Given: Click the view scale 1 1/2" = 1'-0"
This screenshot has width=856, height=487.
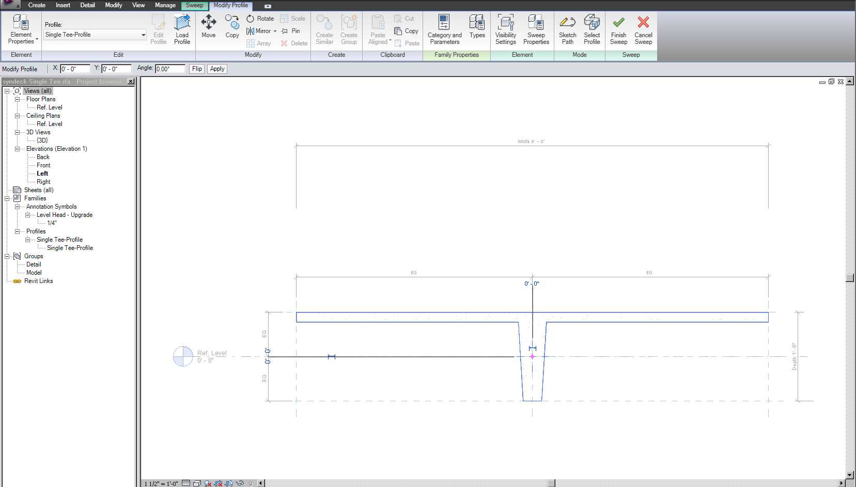Looking at the screenshot, I should pyautogui.click(x=161, y=483).
